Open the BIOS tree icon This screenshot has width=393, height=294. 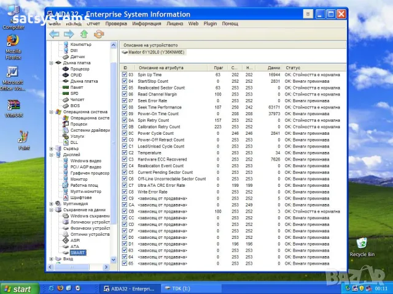[66, 105]
